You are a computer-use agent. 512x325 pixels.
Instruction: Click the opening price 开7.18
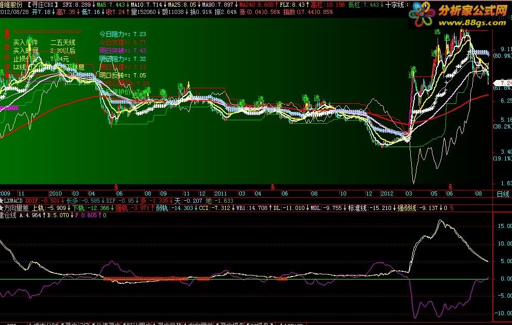coord(41,12)
